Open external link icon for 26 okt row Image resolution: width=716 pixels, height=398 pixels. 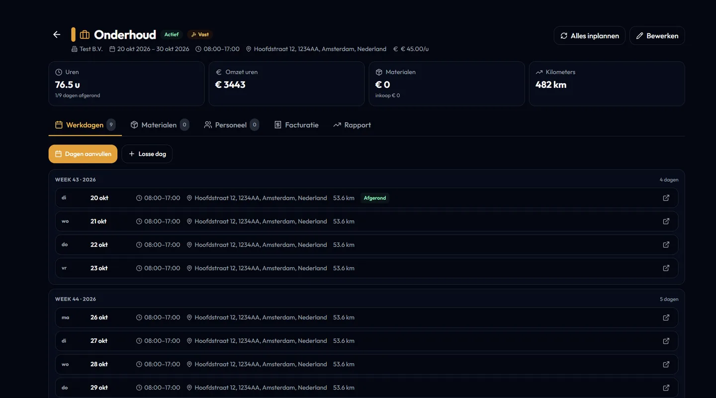[x=666, y=318]
